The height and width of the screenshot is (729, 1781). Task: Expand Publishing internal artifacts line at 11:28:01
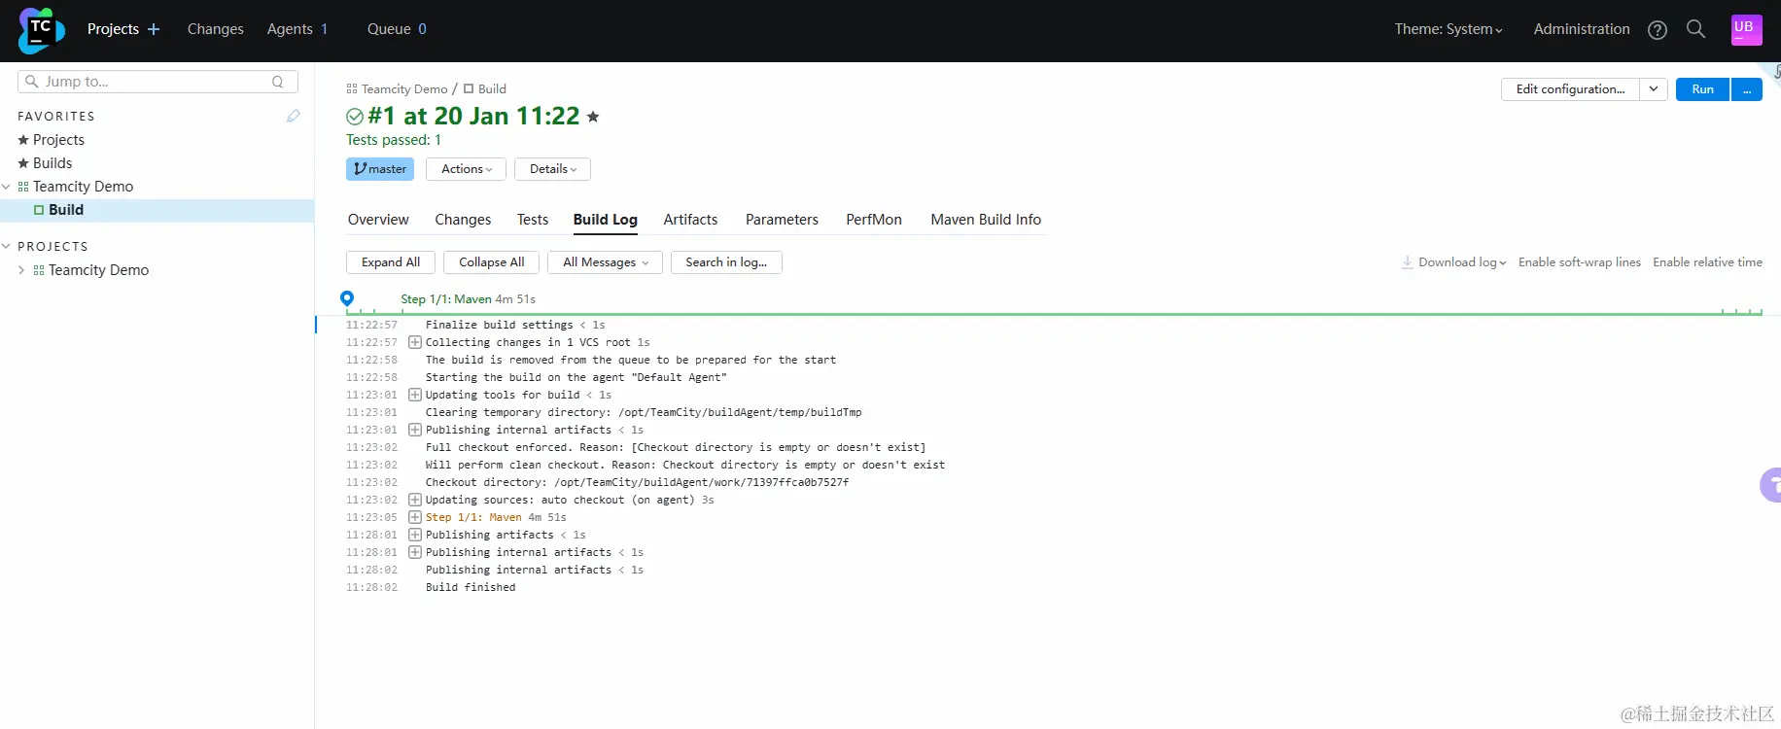(415, 552)
